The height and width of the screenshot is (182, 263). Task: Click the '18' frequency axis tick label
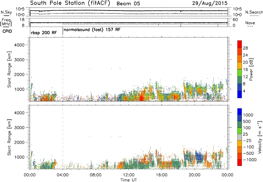pos(22,20)
